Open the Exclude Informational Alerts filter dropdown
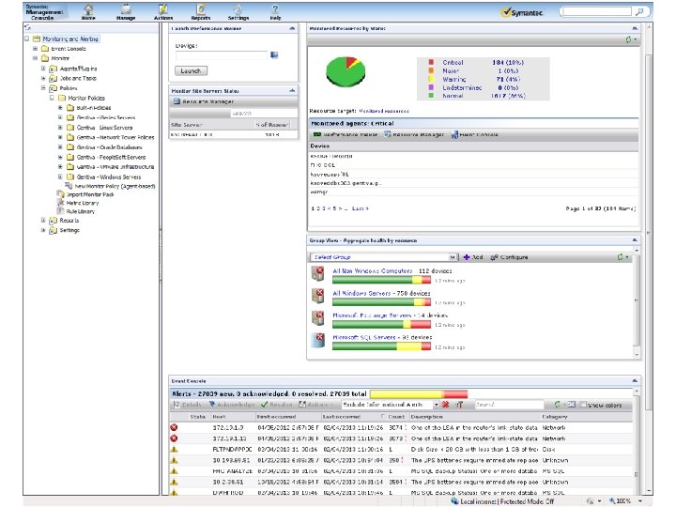 [x=437, y=405]
